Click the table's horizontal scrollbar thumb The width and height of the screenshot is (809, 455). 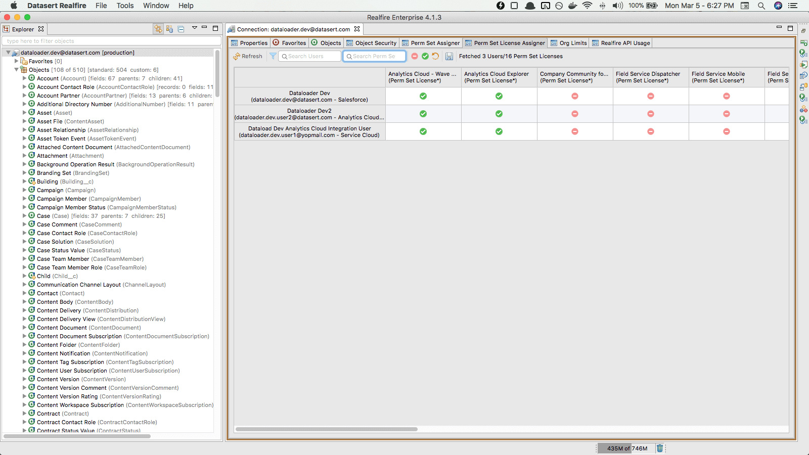coord(327,429)
